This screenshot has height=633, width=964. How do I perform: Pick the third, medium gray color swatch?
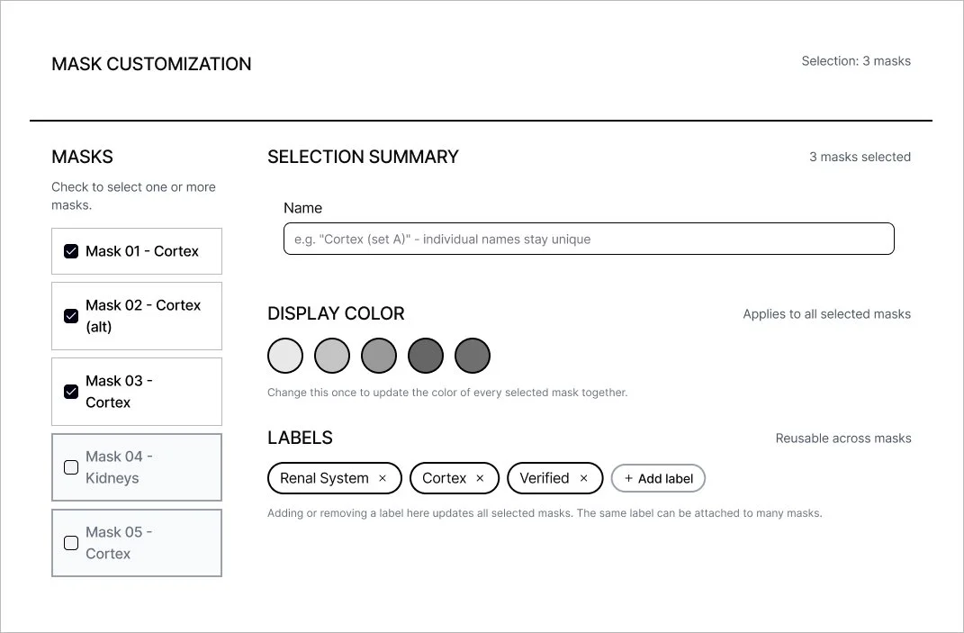379,356
